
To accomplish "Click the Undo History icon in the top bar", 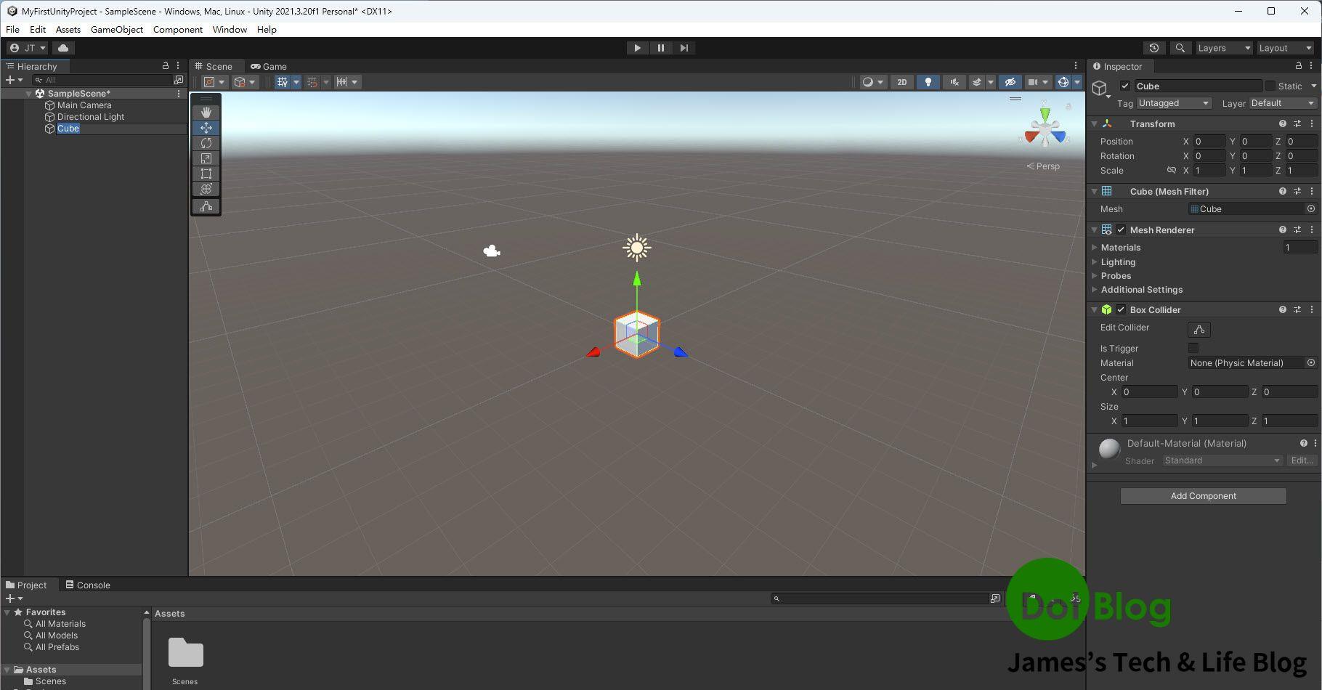I will (x=1154, y=47).
